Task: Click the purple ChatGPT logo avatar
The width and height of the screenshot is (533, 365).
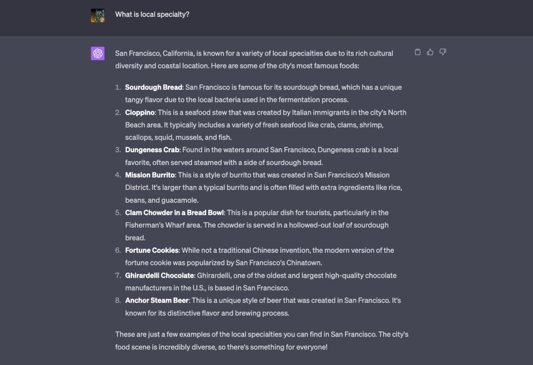Action: tap(98, 53)
